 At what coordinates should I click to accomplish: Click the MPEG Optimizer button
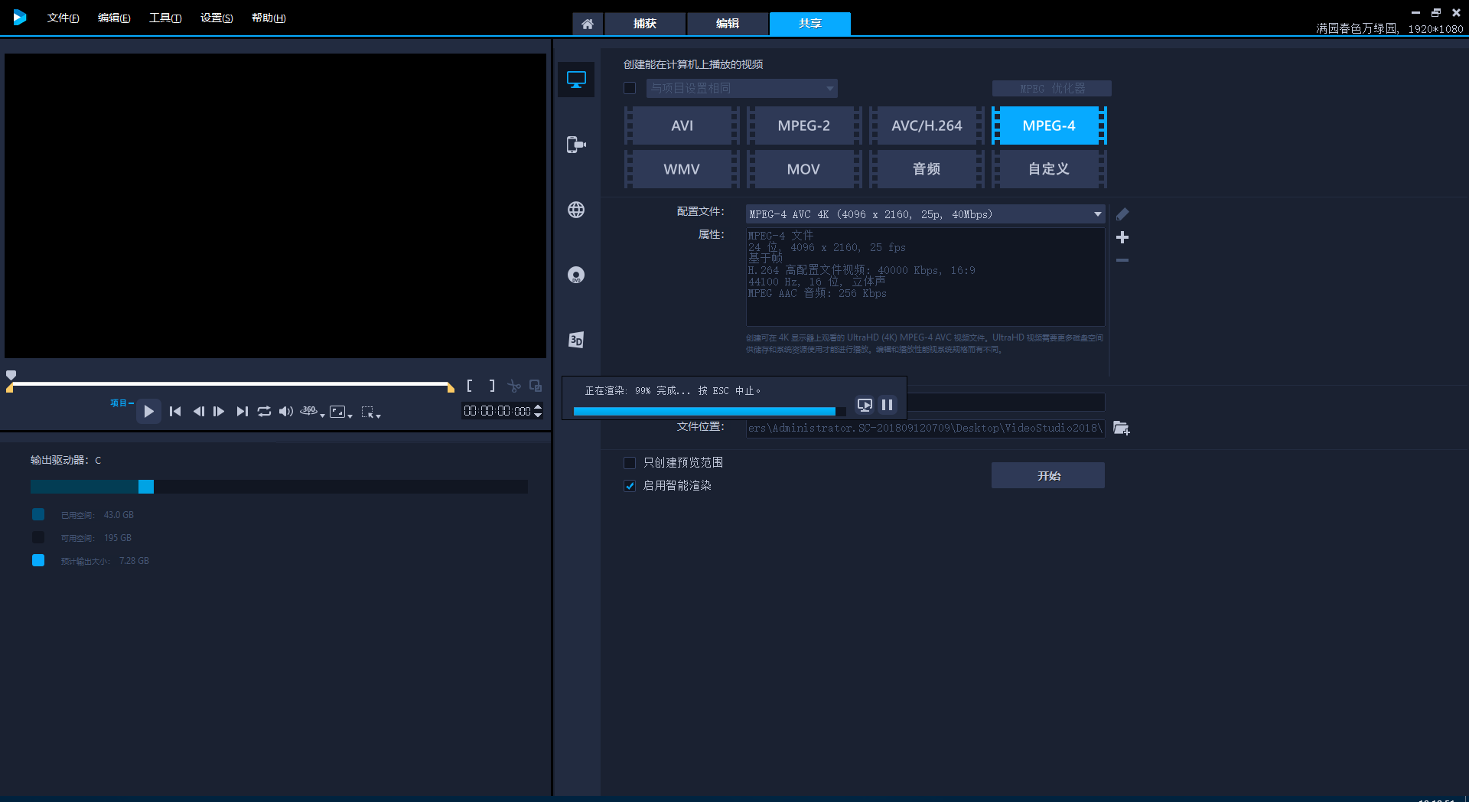click(x=1052, y=89)
